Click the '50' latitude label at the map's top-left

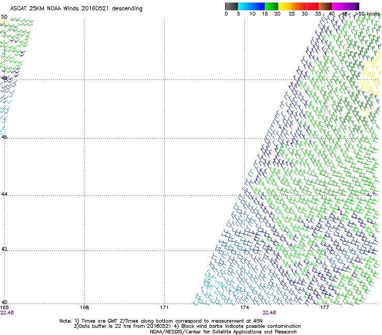tap(4, 17)
